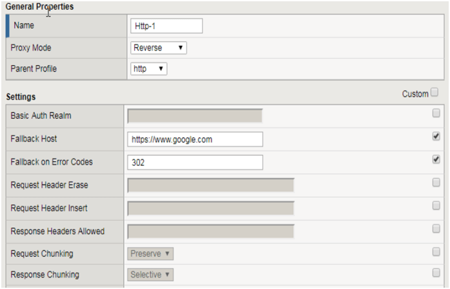Click the Name input field containing Http-1
The width and height of the screenshot is (450, 289).
[x=166, y=26]
